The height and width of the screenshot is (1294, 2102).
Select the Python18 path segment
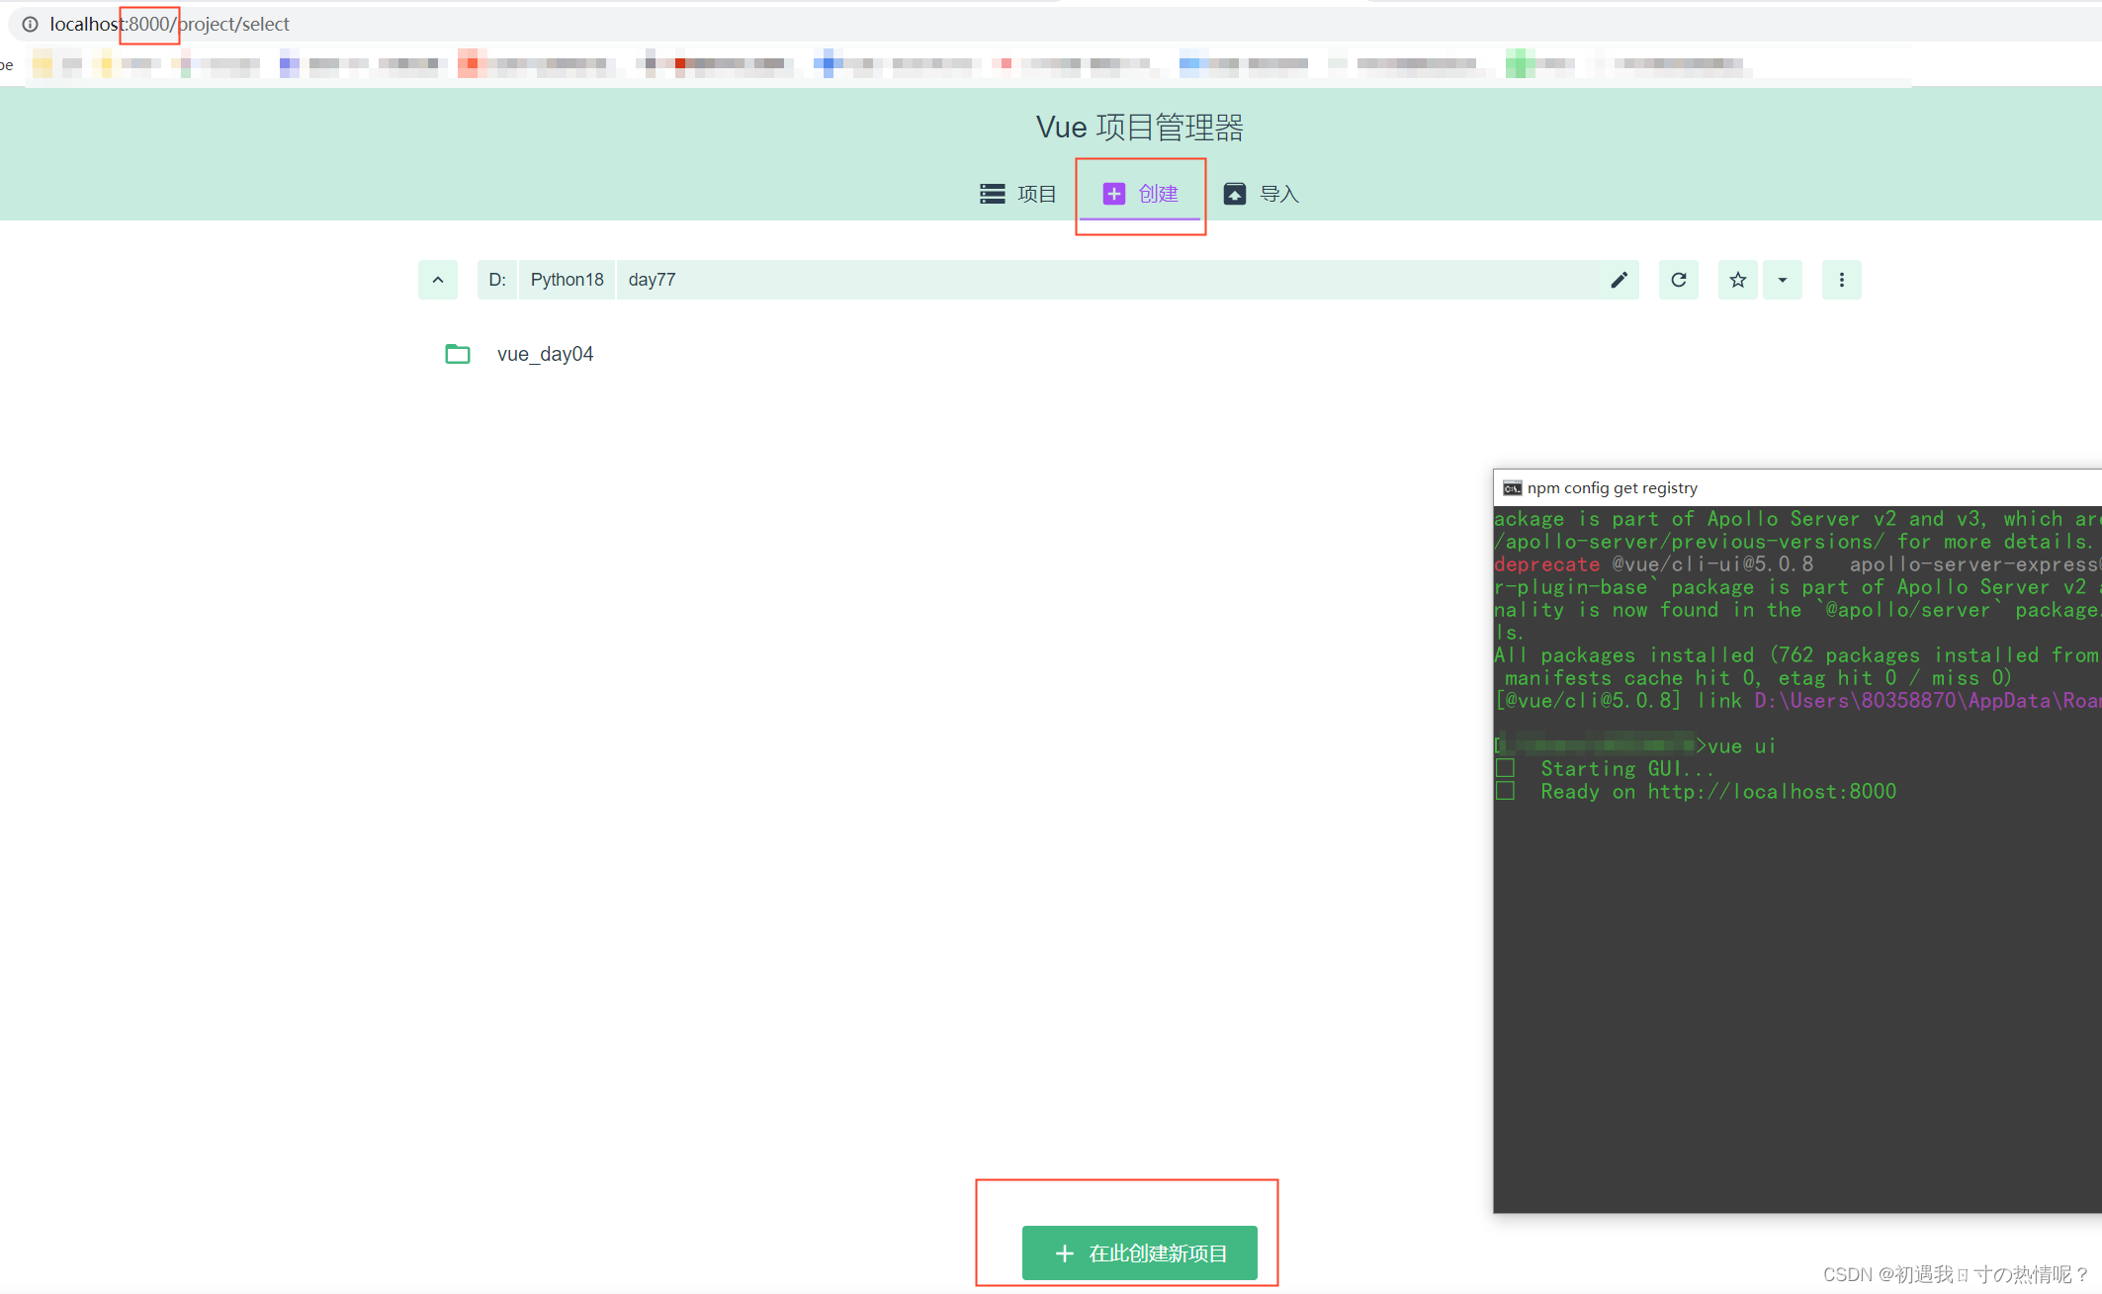[x=567, y=280]
